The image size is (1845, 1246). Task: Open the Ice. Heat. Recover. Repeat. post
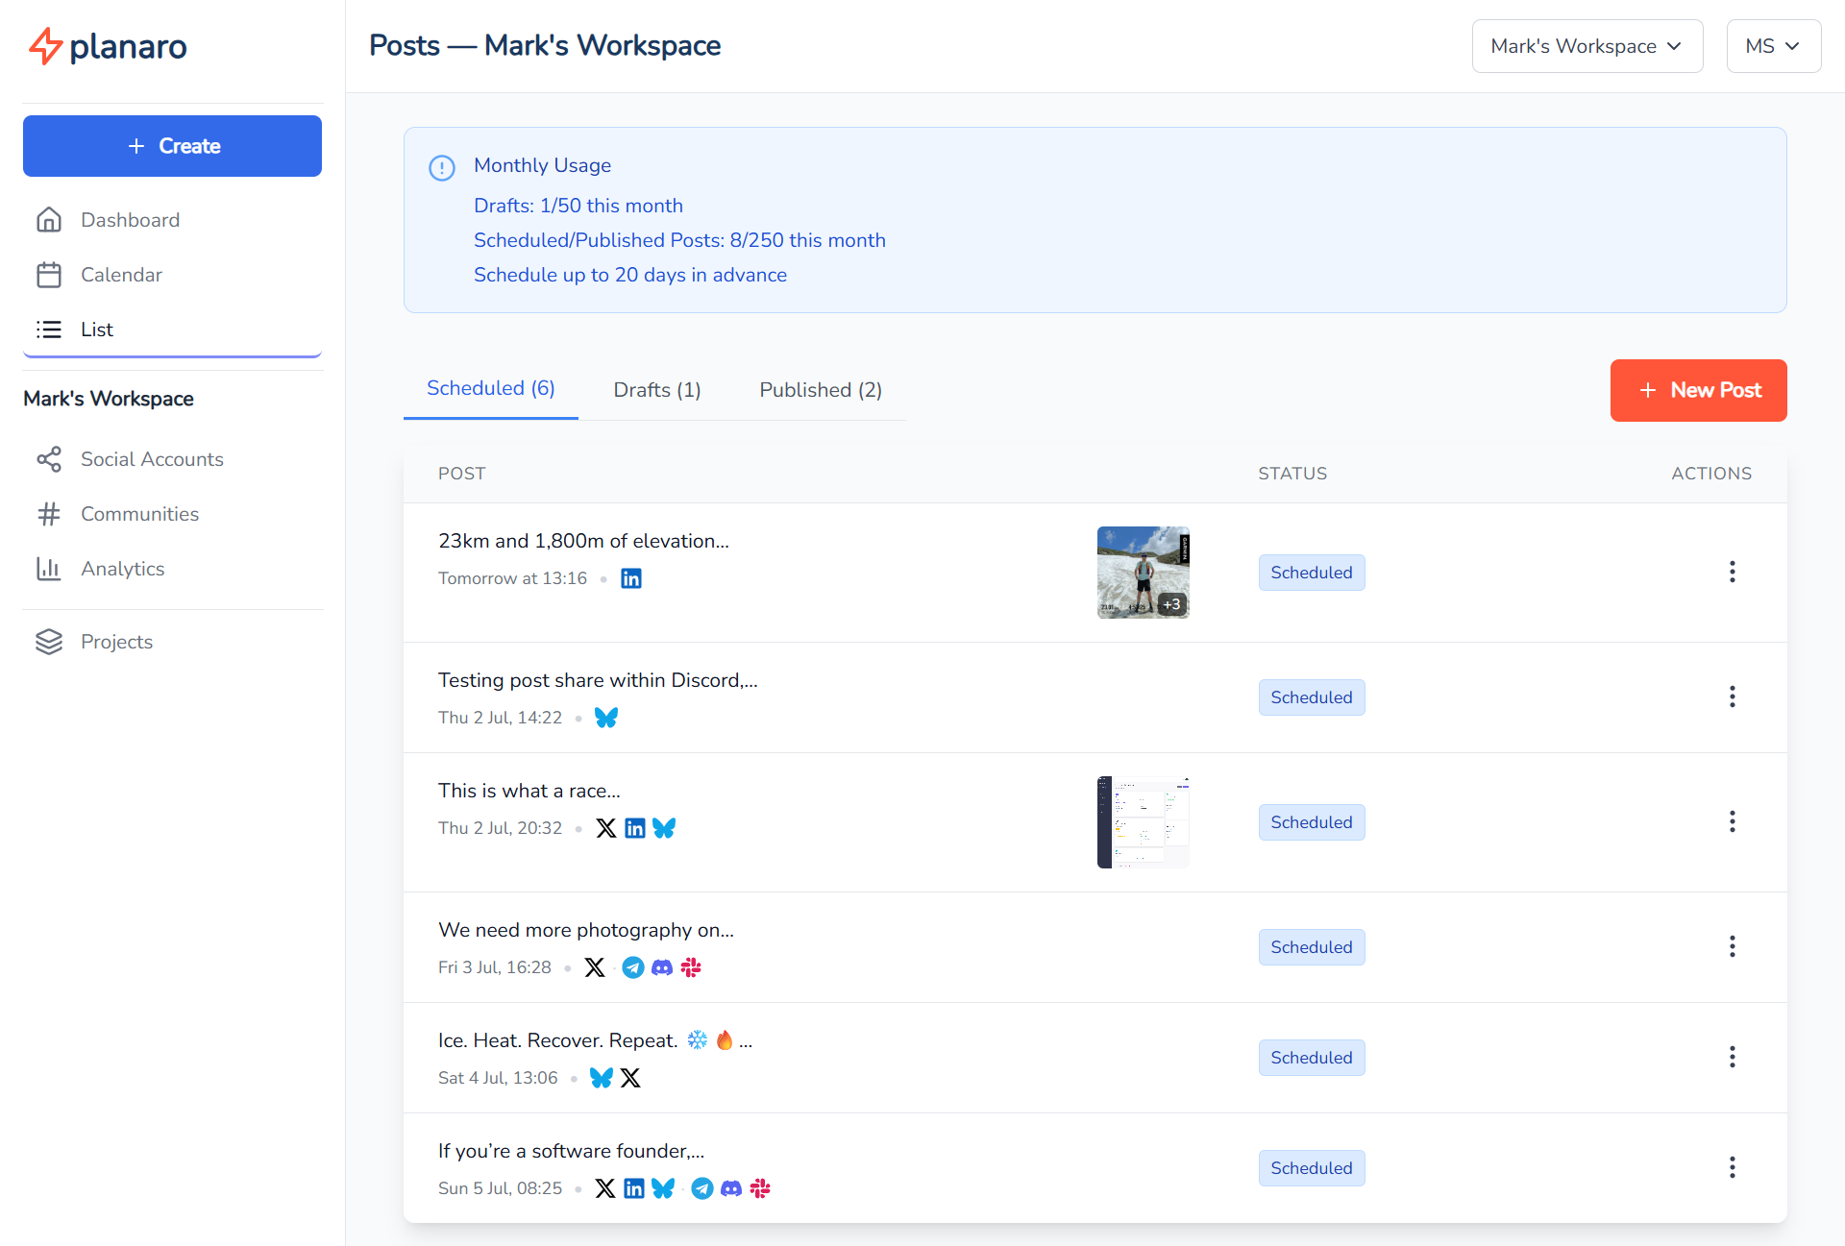[595, 1040]
